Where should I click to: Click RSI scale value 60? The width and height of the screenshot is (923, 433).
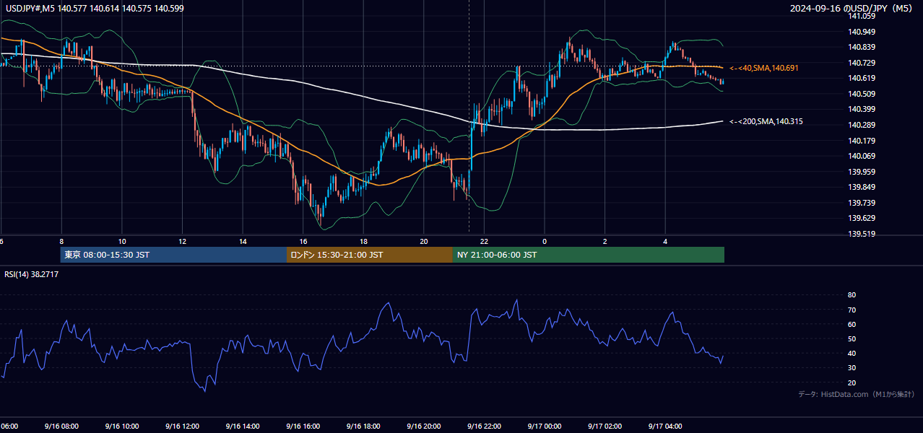point(851,324)
